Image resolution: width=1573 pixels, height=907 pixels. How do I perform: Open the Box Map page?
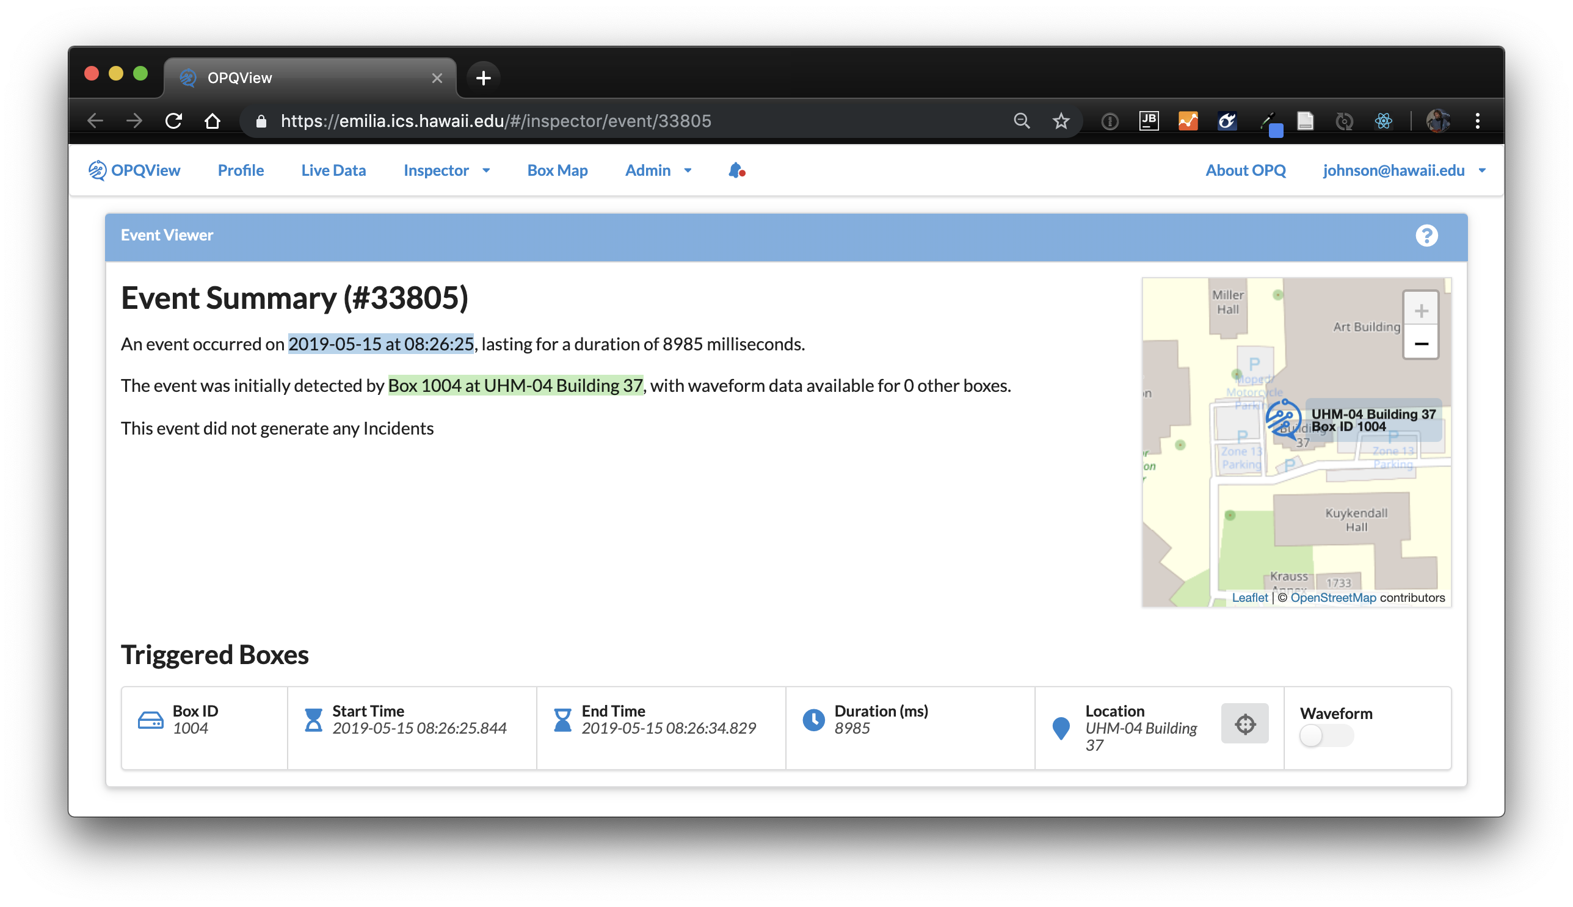(x=557, y=170)
